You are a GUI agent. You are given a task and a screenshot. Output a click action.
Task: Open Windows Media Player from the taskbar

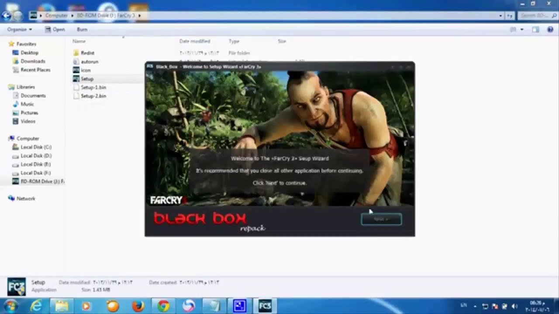(x=86, y=306)
